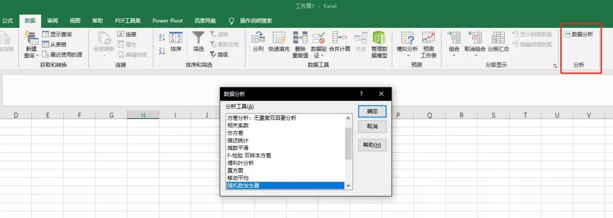Click the analysis list scroll-down arrow
This screenshot has height=218, width=613.
pyautogui.click(x=349, y=186)
